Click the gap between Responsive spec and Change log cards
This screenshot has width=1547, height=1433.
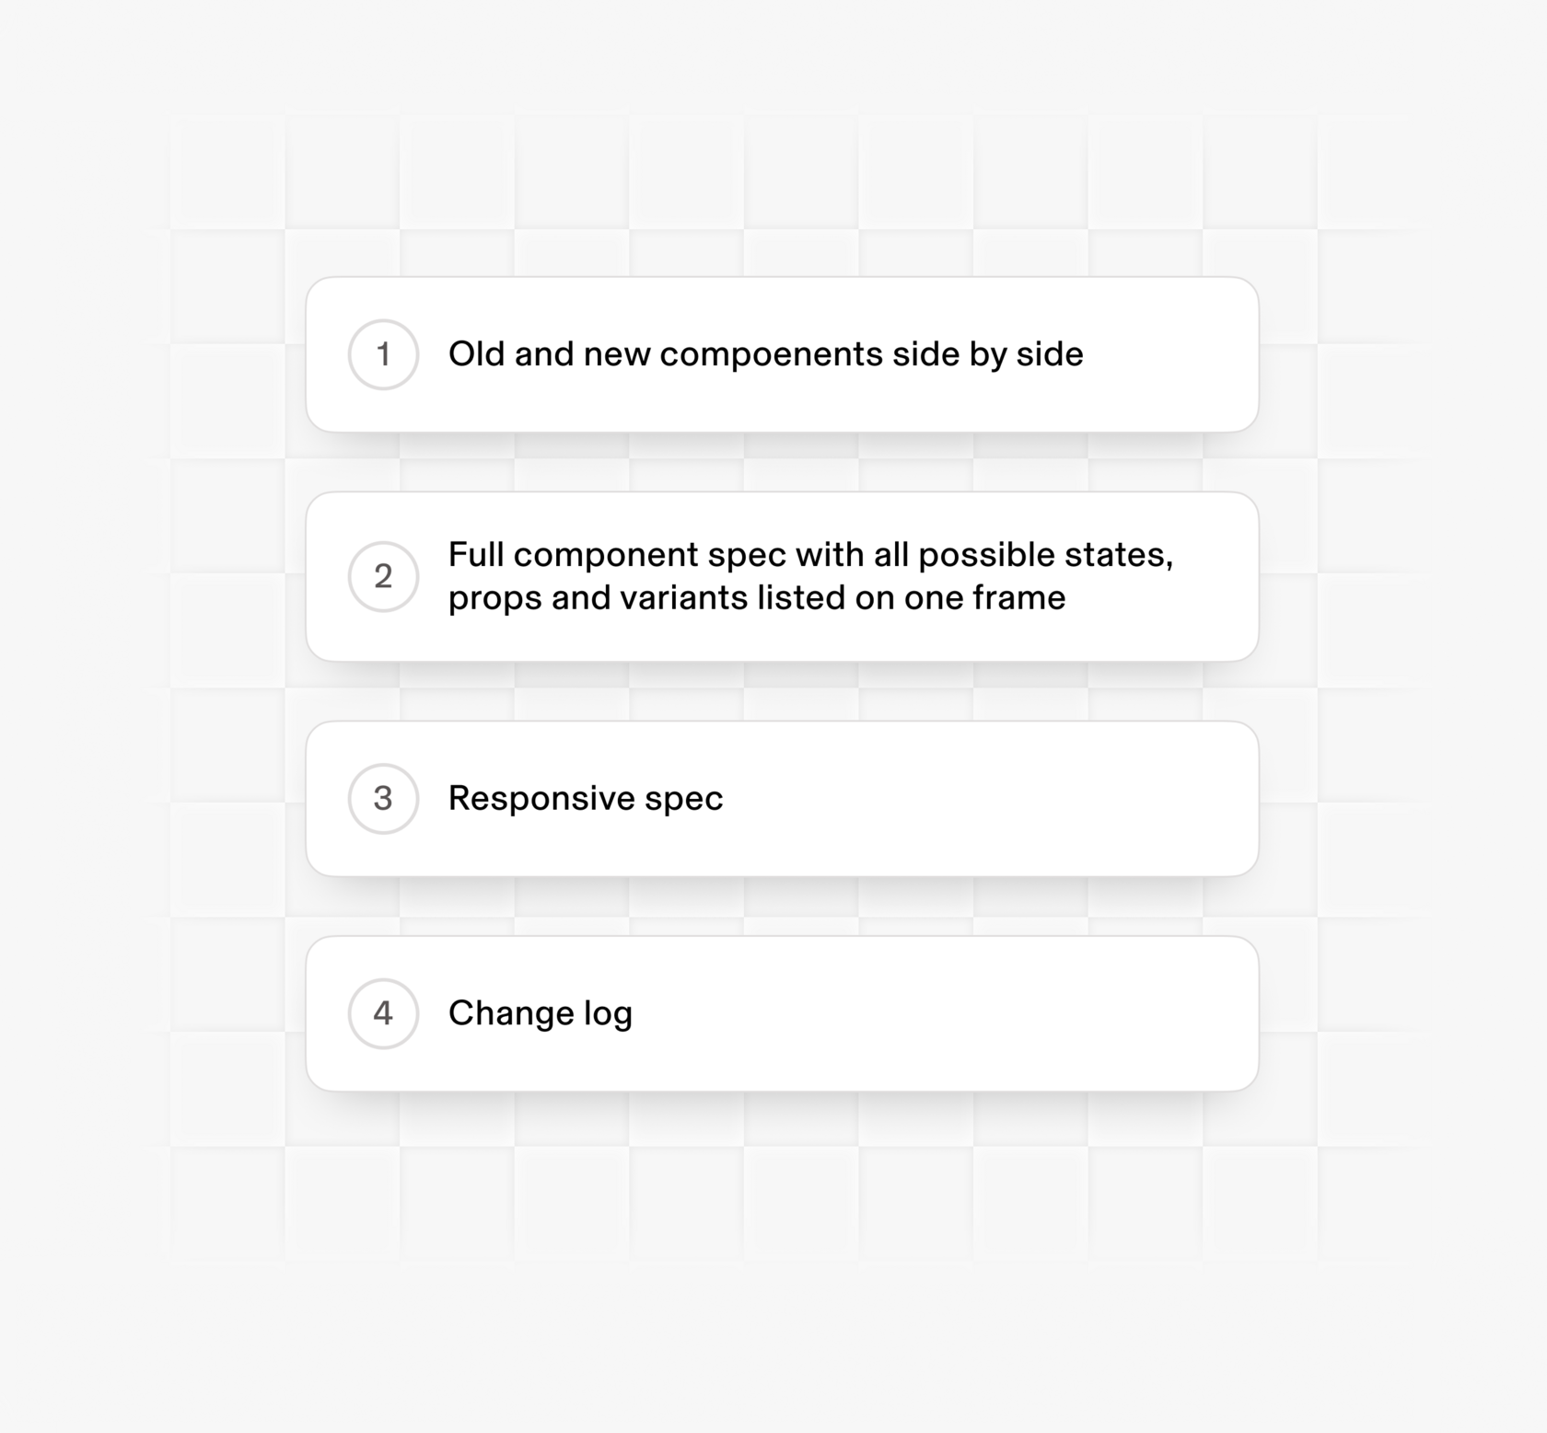[x=783, y=907]
